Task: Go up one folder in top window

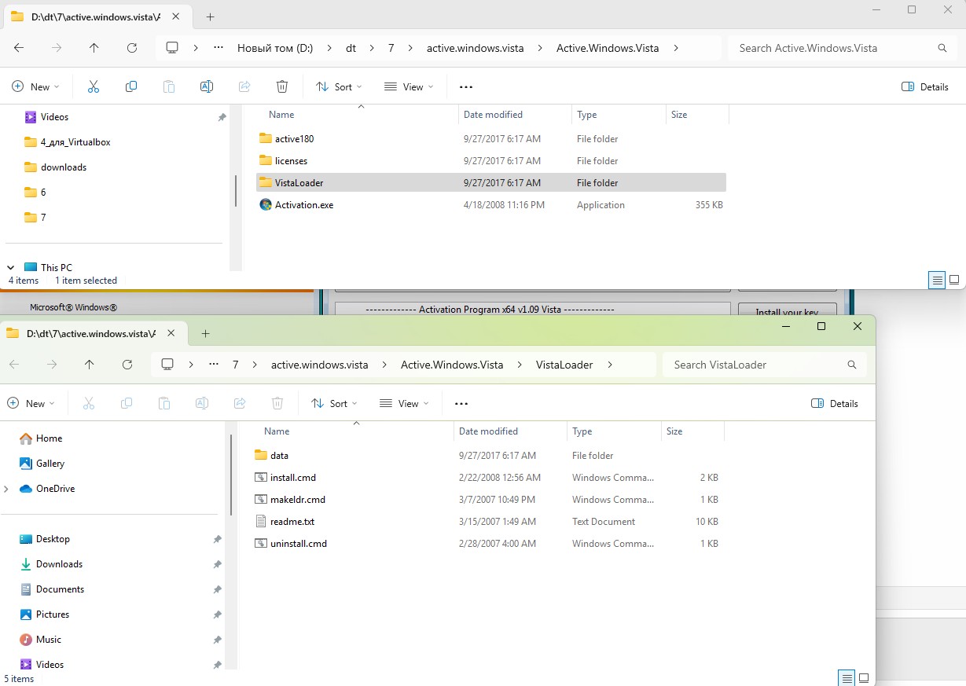Action: 94,48
